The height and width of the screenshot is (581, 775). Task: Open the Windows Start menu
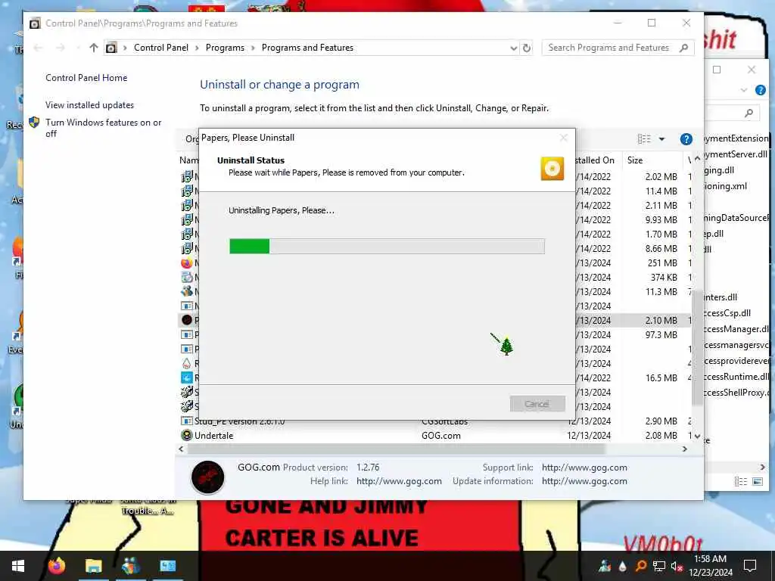pos(18,566)
